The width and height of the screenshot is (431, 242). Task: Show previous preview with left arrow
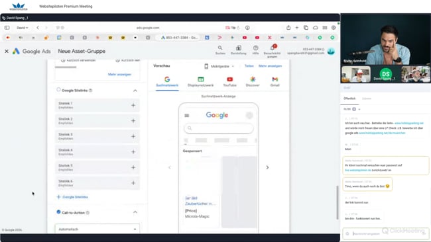point(170,167)
